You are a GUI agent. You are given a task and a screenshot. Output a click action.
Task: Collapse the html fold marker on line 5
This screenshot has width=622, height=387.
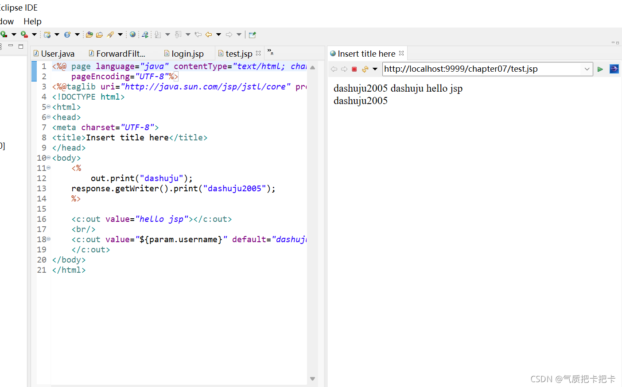tap(49, 107)
